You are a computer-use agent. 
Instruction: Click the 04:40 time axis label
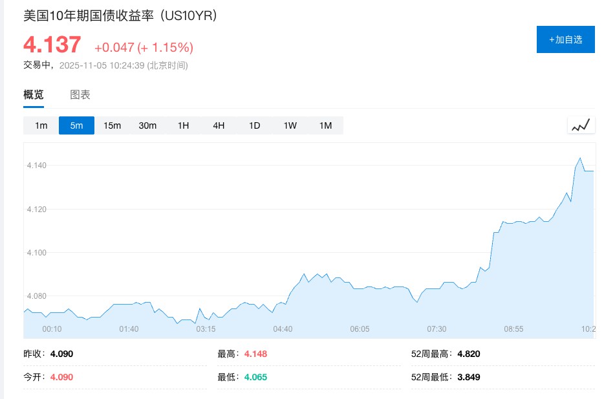click(x=283, y=329)
